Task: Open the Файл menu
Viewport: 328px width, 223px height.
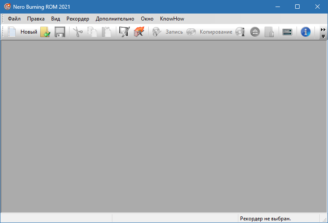Action: 14,19
